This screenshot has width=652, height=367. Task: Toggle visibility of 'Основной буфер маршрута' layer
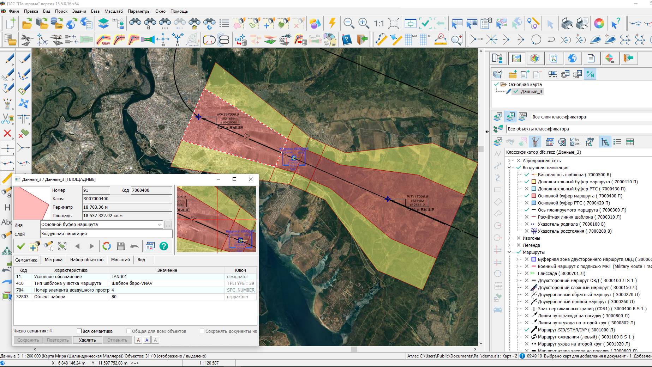[x=527, y=196]
